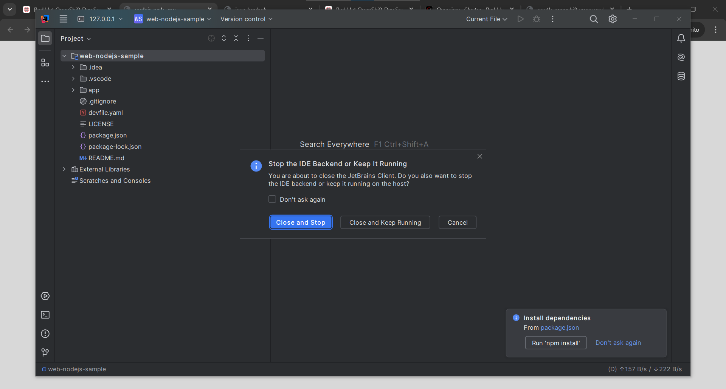726x389 pixels.
Task: Expand the app folder
Action: 73,90
